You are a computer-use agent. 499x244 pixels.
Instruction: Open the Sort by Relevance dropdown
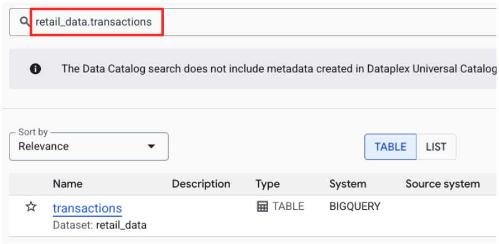(88, 147)
